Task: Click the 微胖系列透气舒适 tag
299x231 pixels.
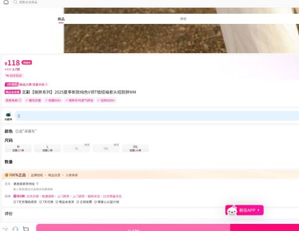Action: (80, 100)
